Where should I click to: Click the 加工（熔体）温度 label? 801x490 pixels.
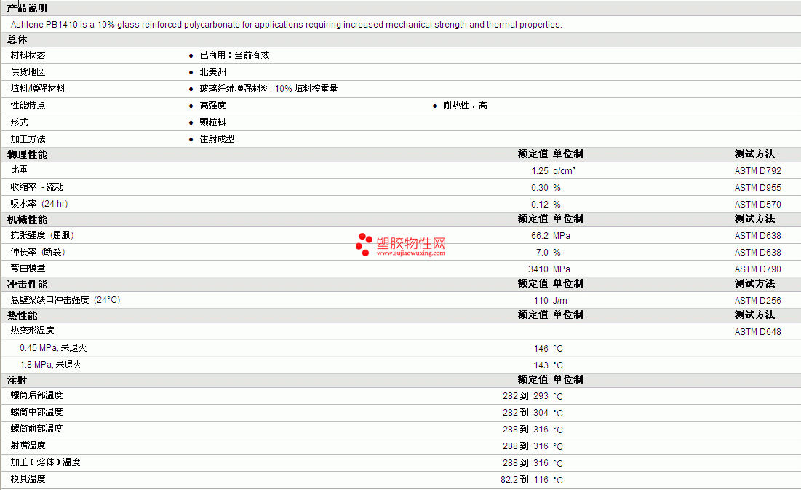(x=45, y=462)
